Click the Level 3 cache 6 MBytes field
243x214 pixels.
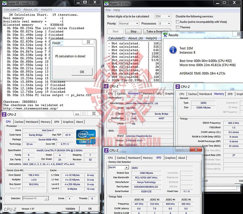[x=72, y=189]
